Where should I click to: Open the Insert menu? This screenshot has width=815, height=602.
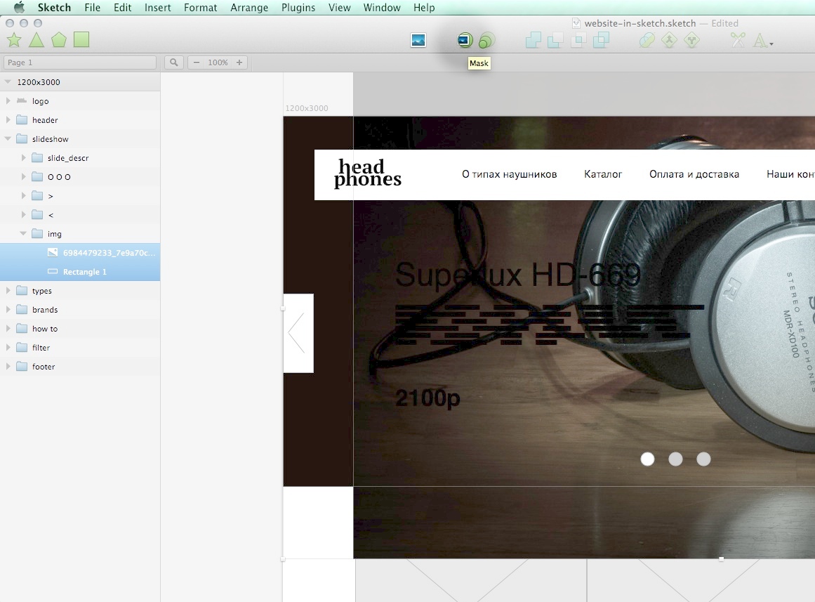157,8
